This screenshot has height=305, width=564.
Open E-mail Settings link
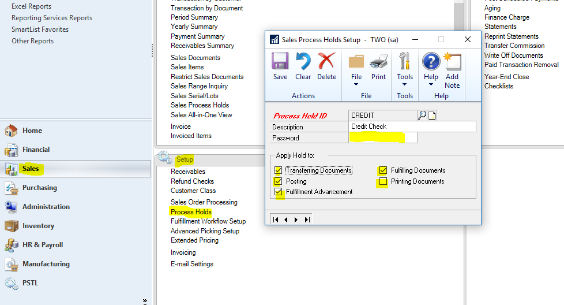click(x=191, y=264)
